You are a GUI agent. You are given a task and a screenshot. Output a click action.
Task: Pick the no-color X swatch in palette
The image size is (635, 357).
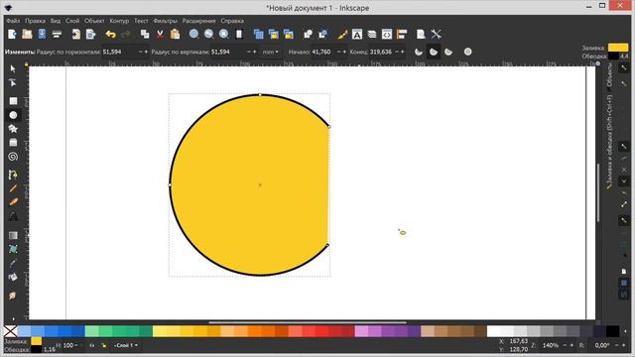coord(11,331)
